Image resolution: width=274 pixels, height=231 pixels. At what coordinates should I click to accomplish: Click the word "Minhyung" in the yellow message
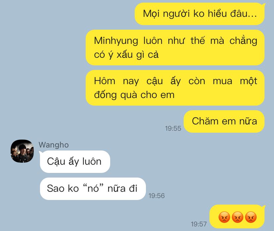116,41
